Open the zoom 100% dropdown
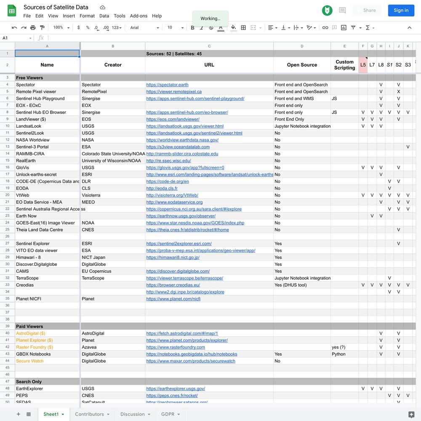The image size is (421, 421). pos(61,28)
